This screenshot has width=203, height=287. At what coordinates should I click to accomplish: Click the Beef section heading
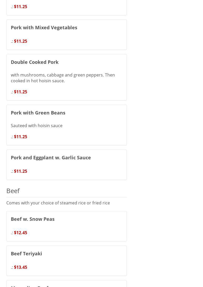click(13, 190)
